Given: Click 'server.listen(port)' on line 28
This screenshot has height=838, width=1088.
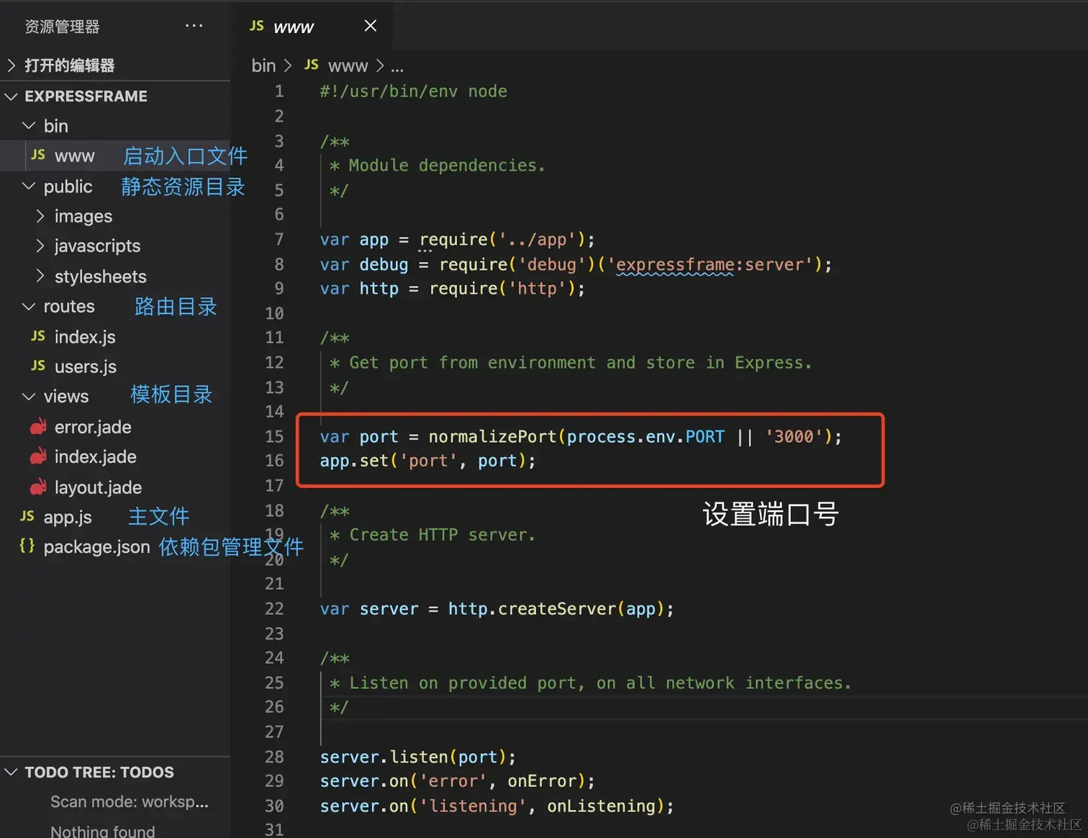Looking at the screenshot, I should (x=415, y=757).
